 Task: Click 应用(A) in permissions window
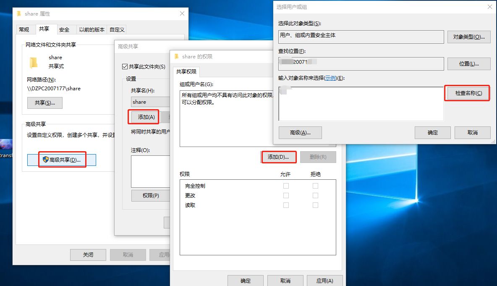(325, 281)
